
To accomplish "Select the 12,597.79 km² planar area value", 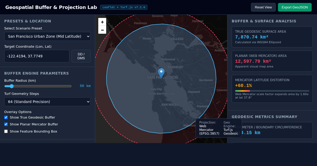I will pyautogui.click(x=253, y=61).
